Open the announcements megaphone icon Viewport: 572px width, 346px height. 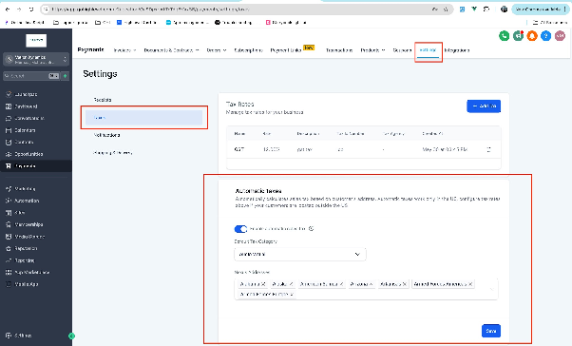(x=518, y=36)
